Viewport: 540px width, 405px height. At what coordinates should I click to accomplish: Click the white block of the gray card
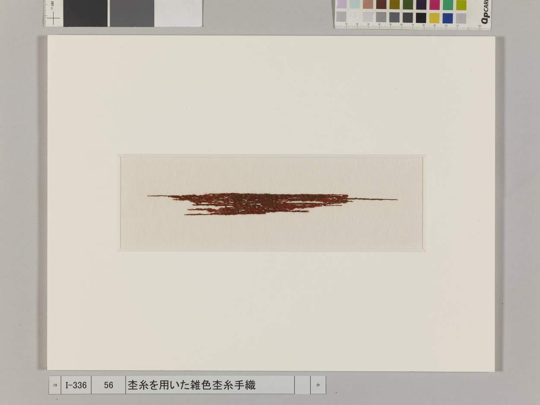pos(178,13)
